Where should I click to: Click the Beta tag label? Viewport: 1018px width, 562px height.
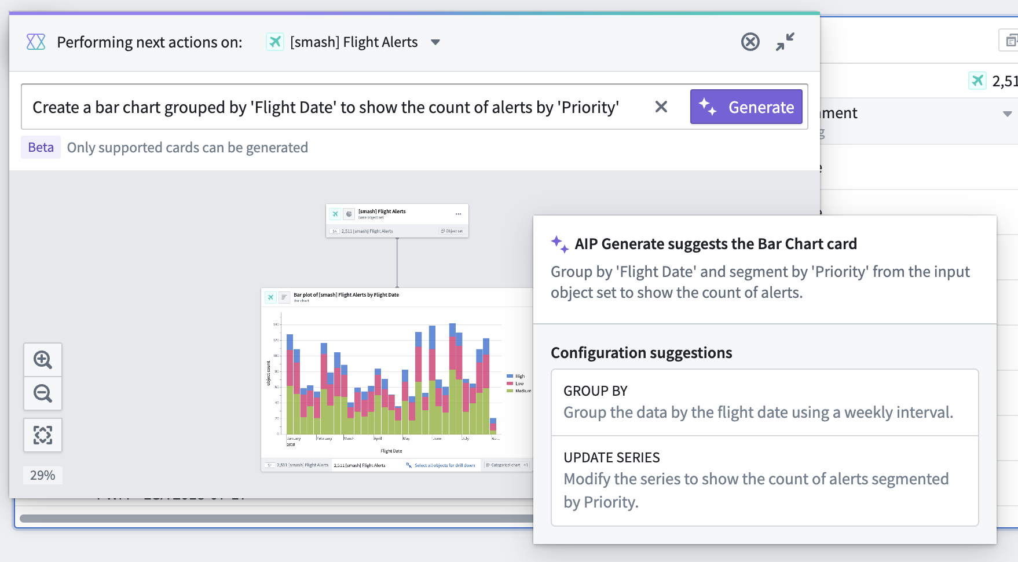(x=41, y=147)
